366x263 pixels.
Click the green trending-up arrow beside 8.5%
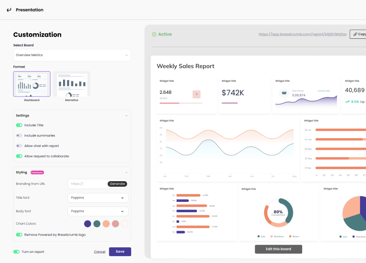pyautogui.click(x=347, y=102)
